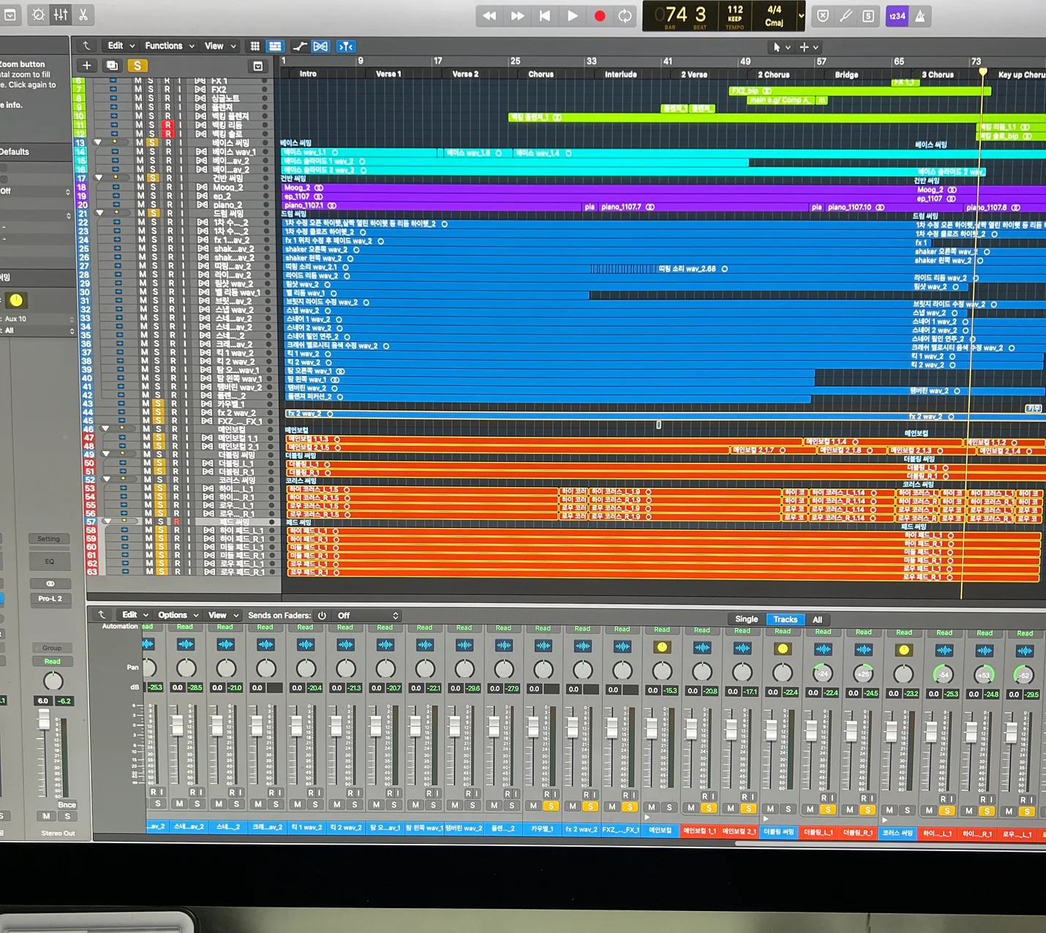The height and width of the screenshot is (933, 1046).
Task: Open the waveform input icon on 킥 2 wav_2 channel
Action: (x=346, y=644)
